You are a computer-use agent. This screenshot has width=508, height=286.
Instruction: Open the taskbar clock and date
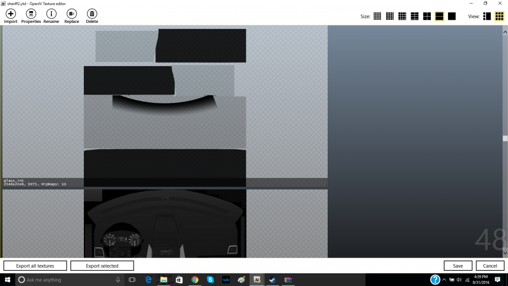point(481,279)
